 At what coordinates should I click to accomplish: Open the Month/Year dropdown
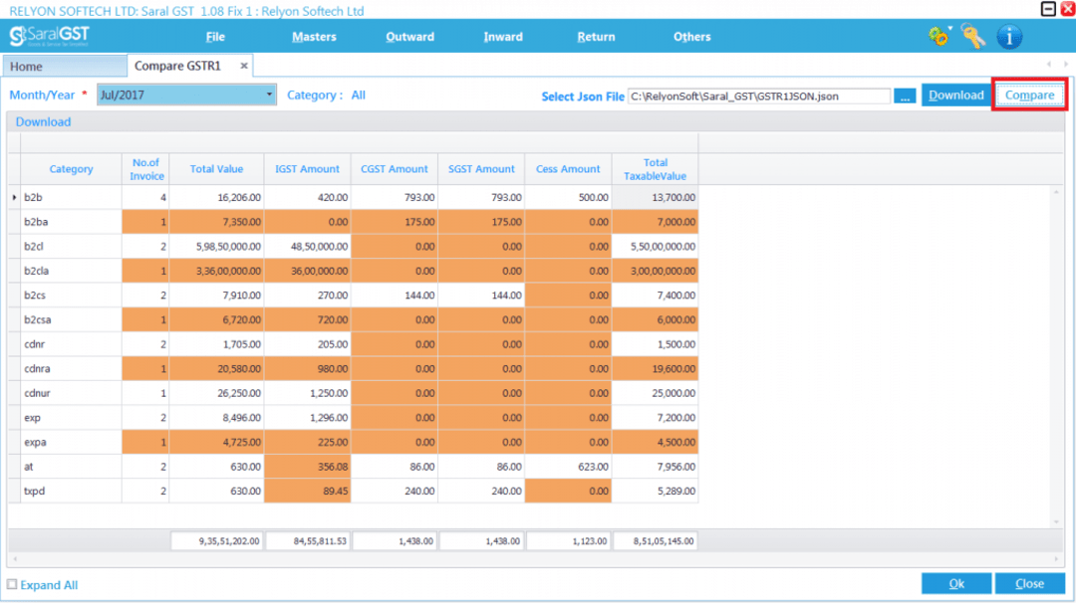[x=269, y=96]
